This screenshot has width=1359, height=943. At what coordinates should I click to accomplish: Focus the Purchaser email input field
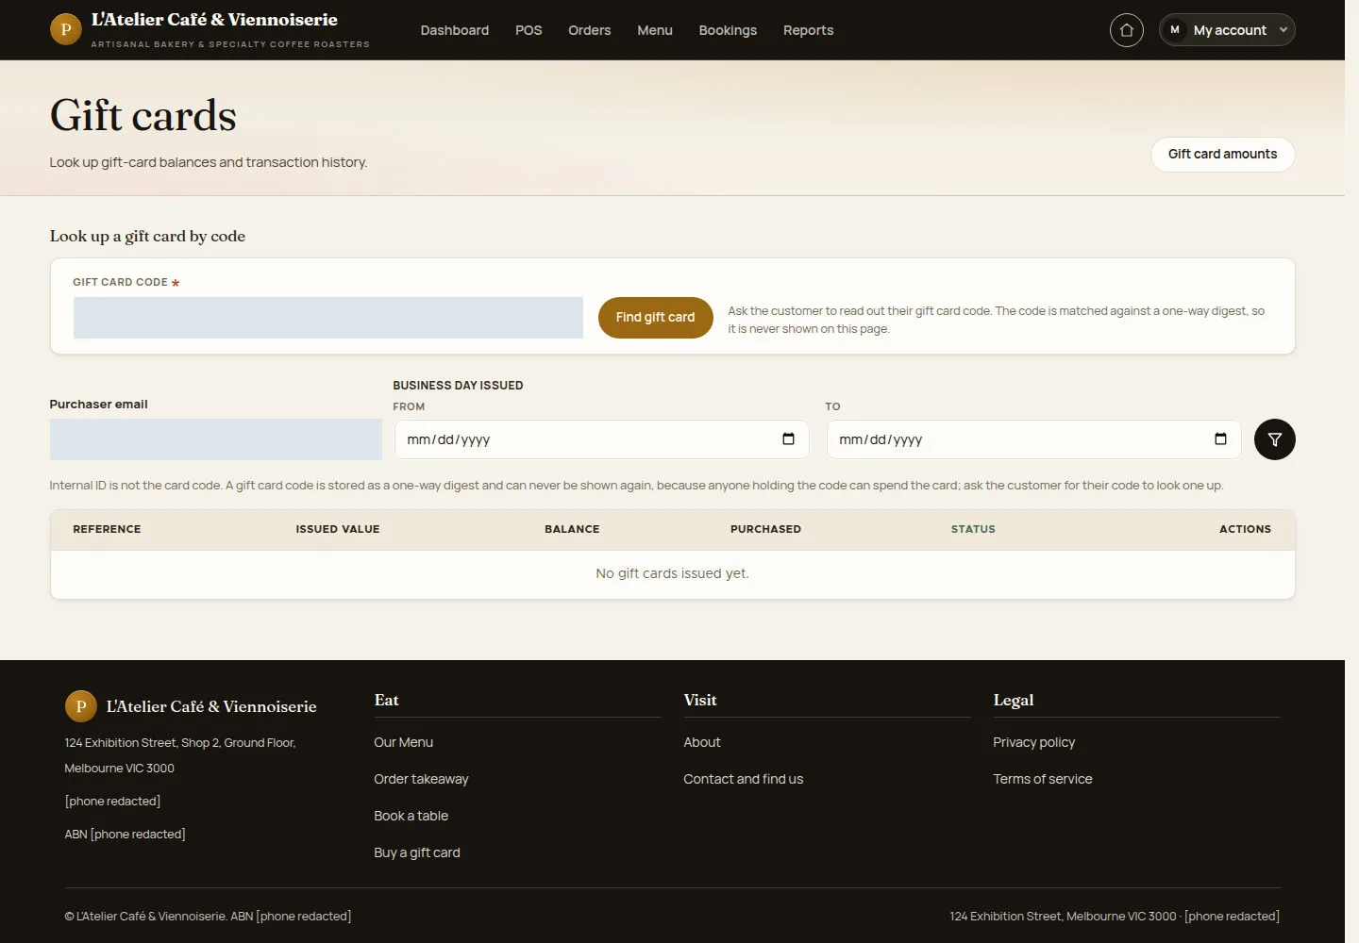click(x=216, y=439)
